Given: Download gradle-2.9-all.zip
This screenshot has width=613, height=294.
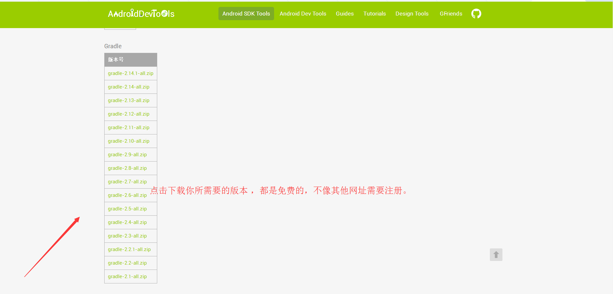Looking at the screenshot, I should (127, 155).
